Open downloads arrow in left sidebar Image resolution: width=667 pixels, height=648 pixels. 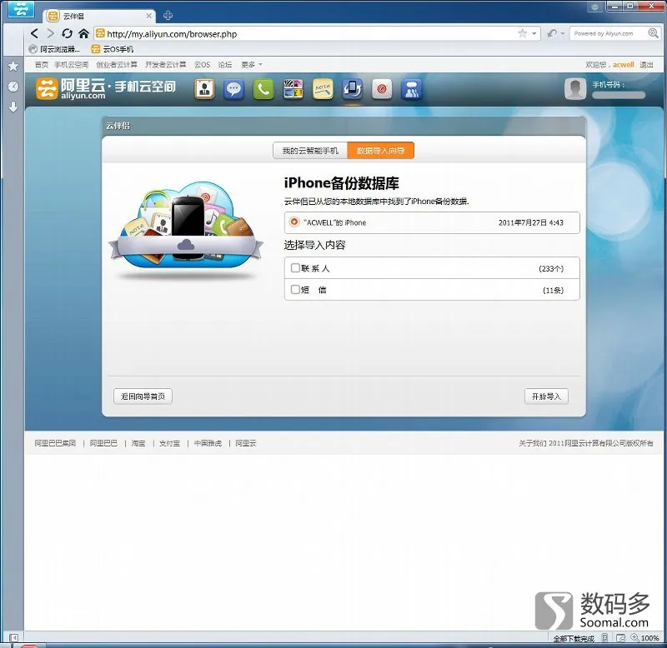click(x=13, y=107)
